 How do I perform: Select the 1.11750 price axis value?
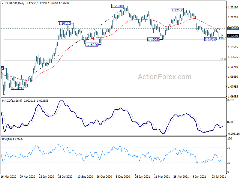pos(233,67)
